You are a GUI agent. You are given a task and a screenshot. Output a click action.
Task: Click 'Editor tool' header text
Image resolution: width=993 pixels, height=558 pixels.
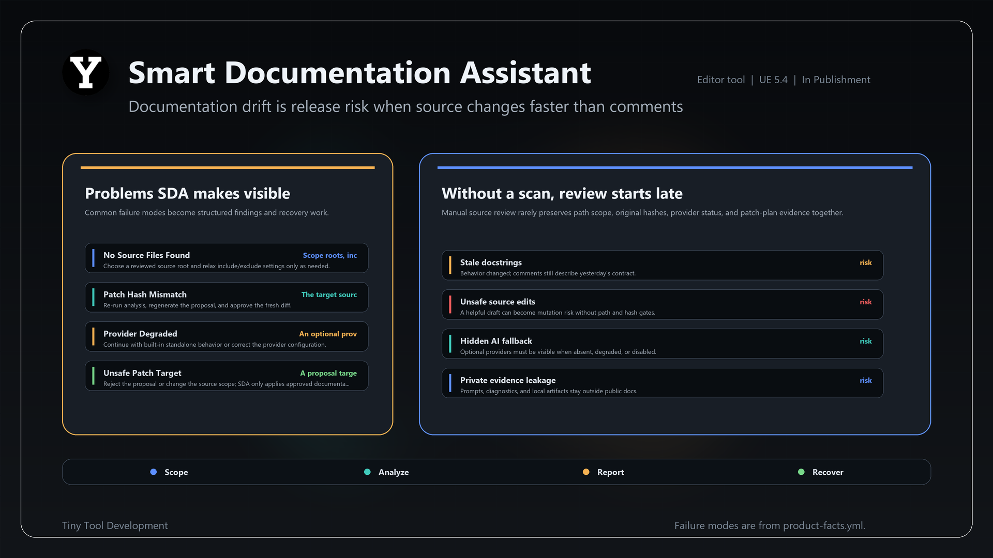[721, 80]
